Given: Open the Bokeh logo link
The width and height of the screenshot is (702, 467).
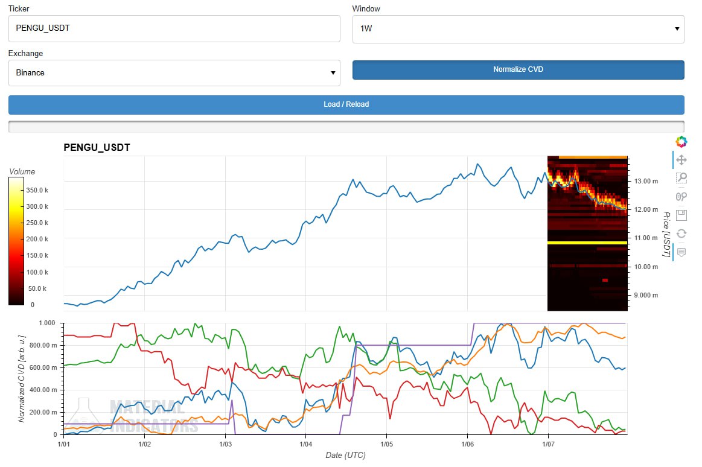Looking at the screenshot, I should (681, 142).
